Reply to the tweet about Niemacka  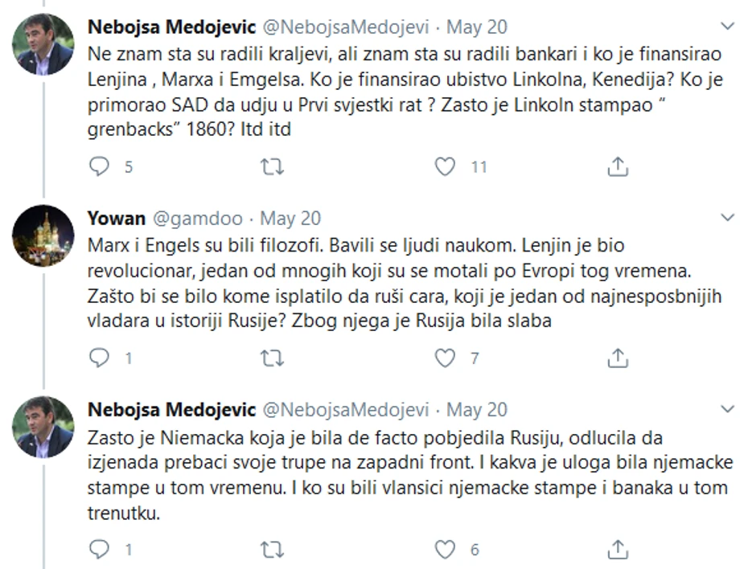(99, 550)
